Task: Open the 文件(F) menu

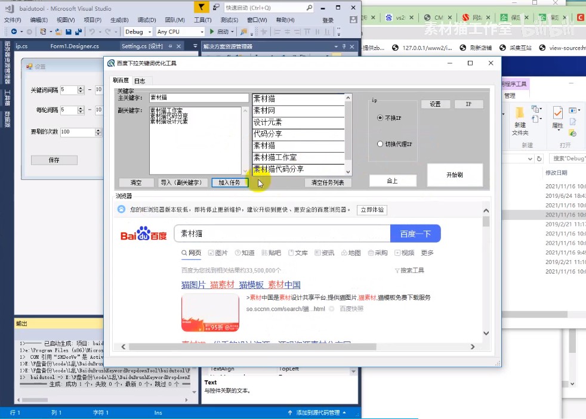Action: tap(13, 20)
